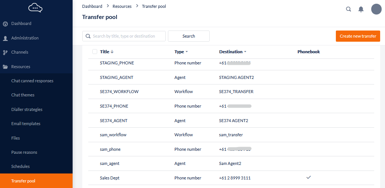Select Dialler strategies menu item
Image resolution: width=385 pixels, height=188 pixels.
coord(27,109)
